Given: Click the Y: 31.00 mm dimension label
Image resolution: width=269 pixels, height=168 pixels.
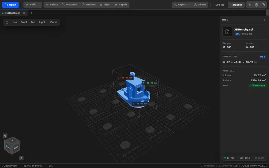Looking at the screenshot, I should pos(150,83).
